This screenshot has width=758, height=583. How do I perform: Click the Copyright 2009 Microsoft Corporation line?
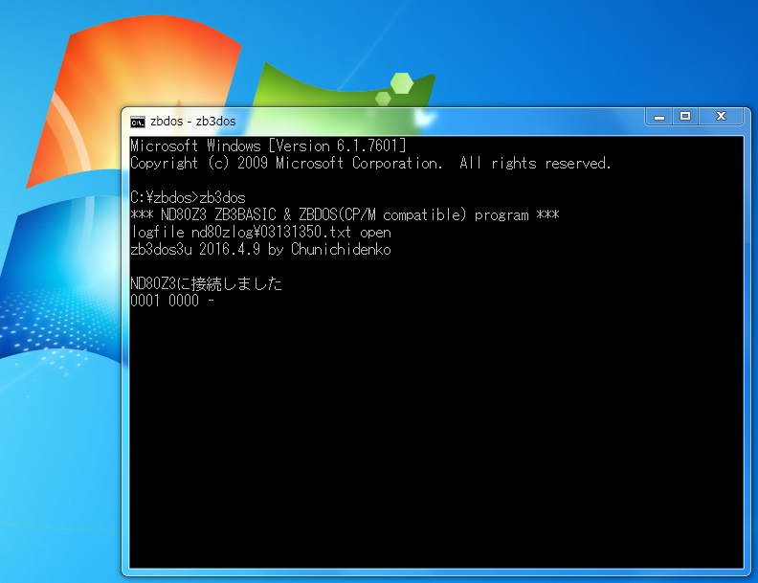click(x=370, y=164)
